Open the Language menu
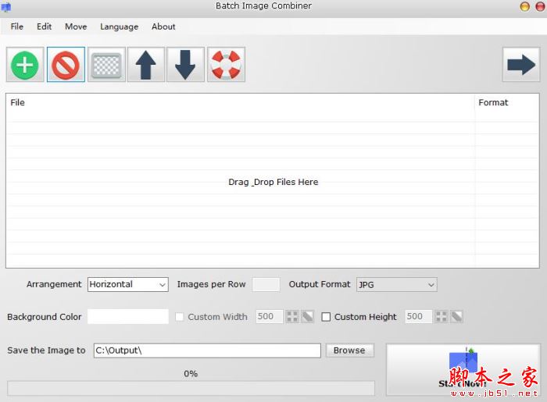The image size is (547, 402). [119, 27]
